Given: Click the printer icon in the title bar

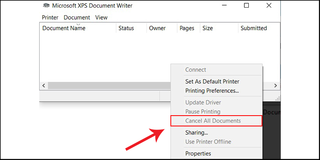Looking at the screenshot, I should point(46,6).
